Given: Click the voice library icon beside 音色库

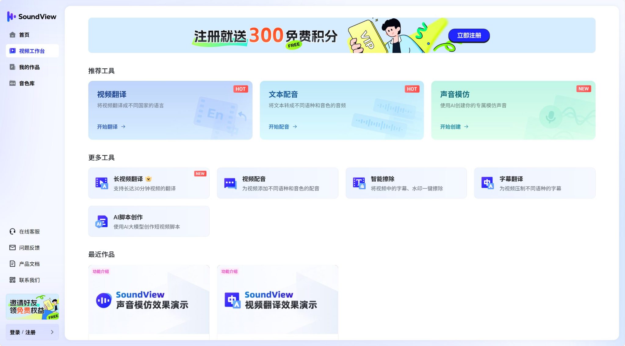Looking at the screenshot, I should click(x=13, y=83).
